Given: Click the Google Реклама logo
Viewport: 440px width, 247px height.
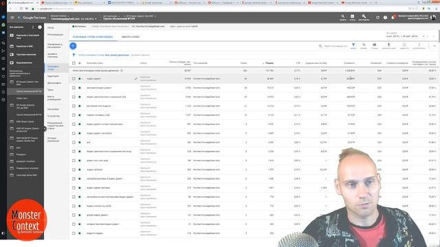Looking at the screenshot, I should 32,18.
